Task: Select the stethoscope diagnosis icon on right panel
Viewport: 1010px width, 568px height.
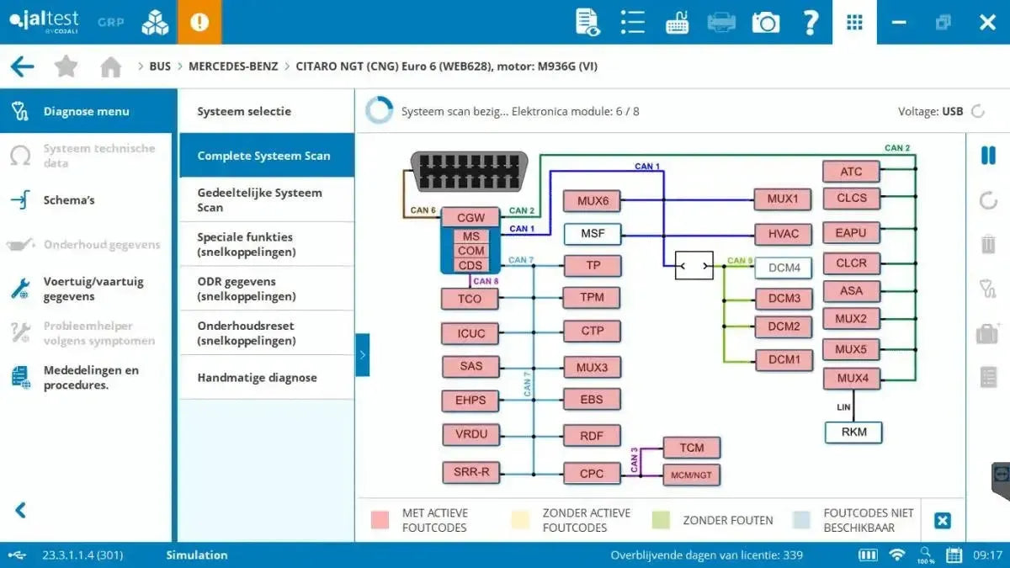Action: [x=986, y=286]
